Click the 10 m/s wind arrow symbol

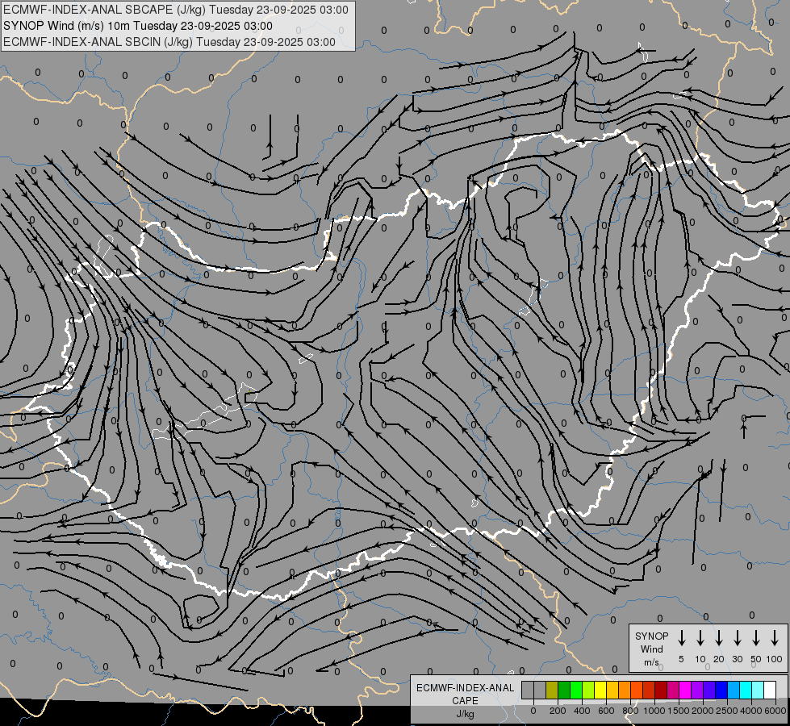pos(700,637)
